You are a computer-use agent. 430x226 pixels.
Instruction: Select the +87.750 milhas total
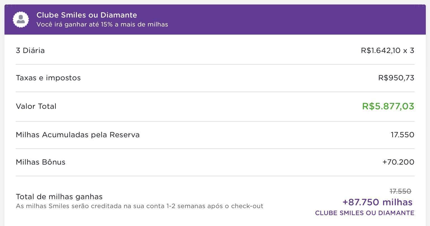tap(377, 202)
